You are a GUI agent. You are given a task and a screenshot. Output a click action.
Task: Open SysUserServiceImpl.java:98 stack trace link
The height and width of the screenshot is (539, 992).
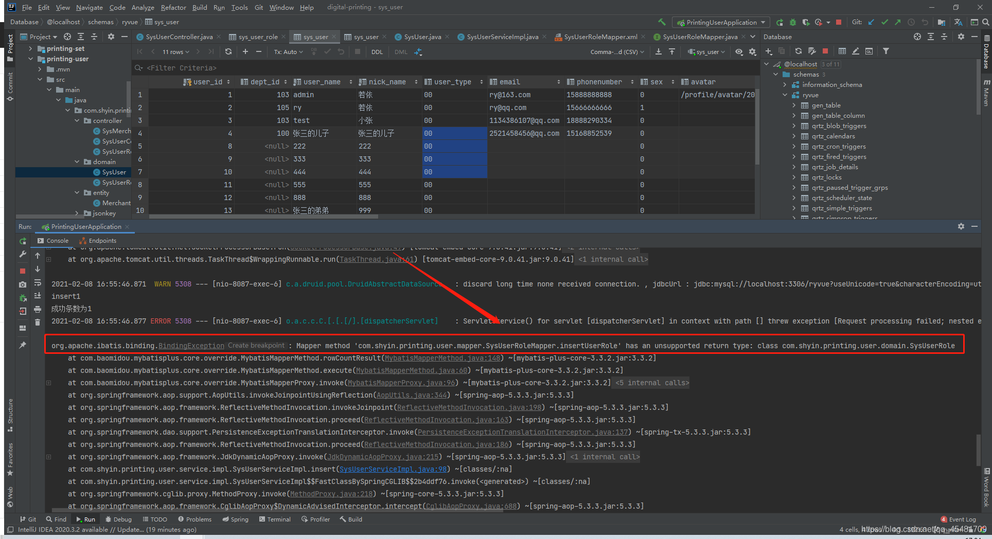click(x=393, y=469)
